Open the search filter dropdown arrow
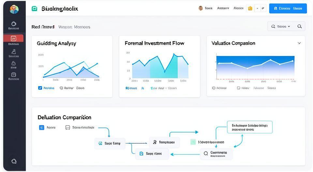This screenshot has width=313, height=172. point(289,26)
